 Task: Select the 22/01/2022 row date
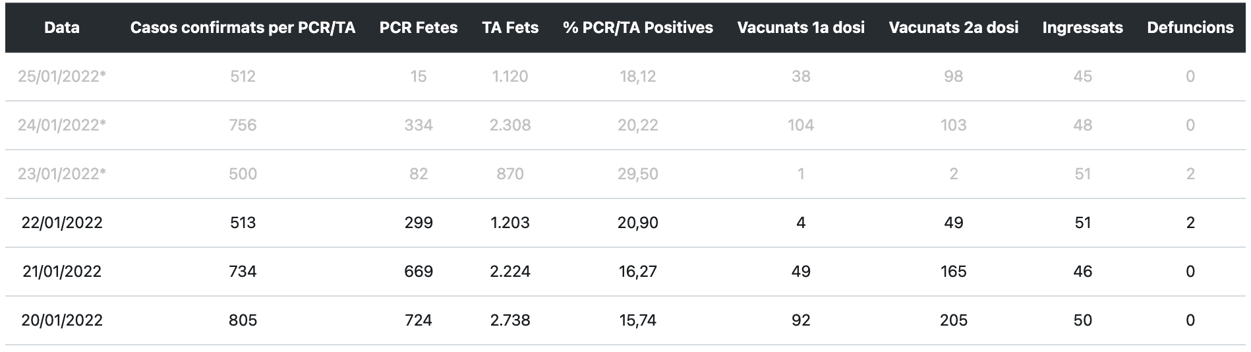(62, 223)
